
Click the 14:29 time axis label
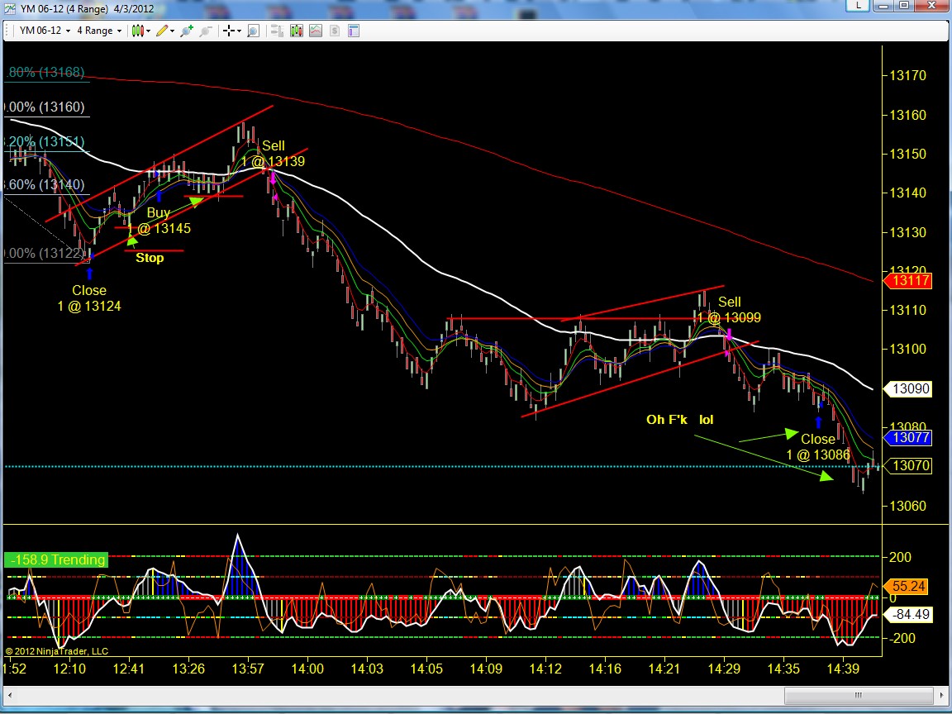click(724, 669)
